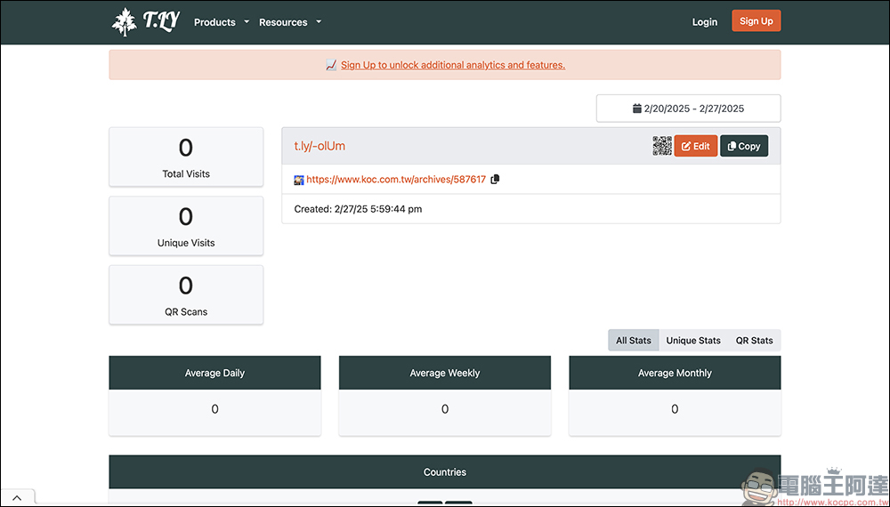Image resolution: width=890 pixels, height=507 pixels.
Task: Expand the Products dropdown menu
Action: tap(222, 22)
